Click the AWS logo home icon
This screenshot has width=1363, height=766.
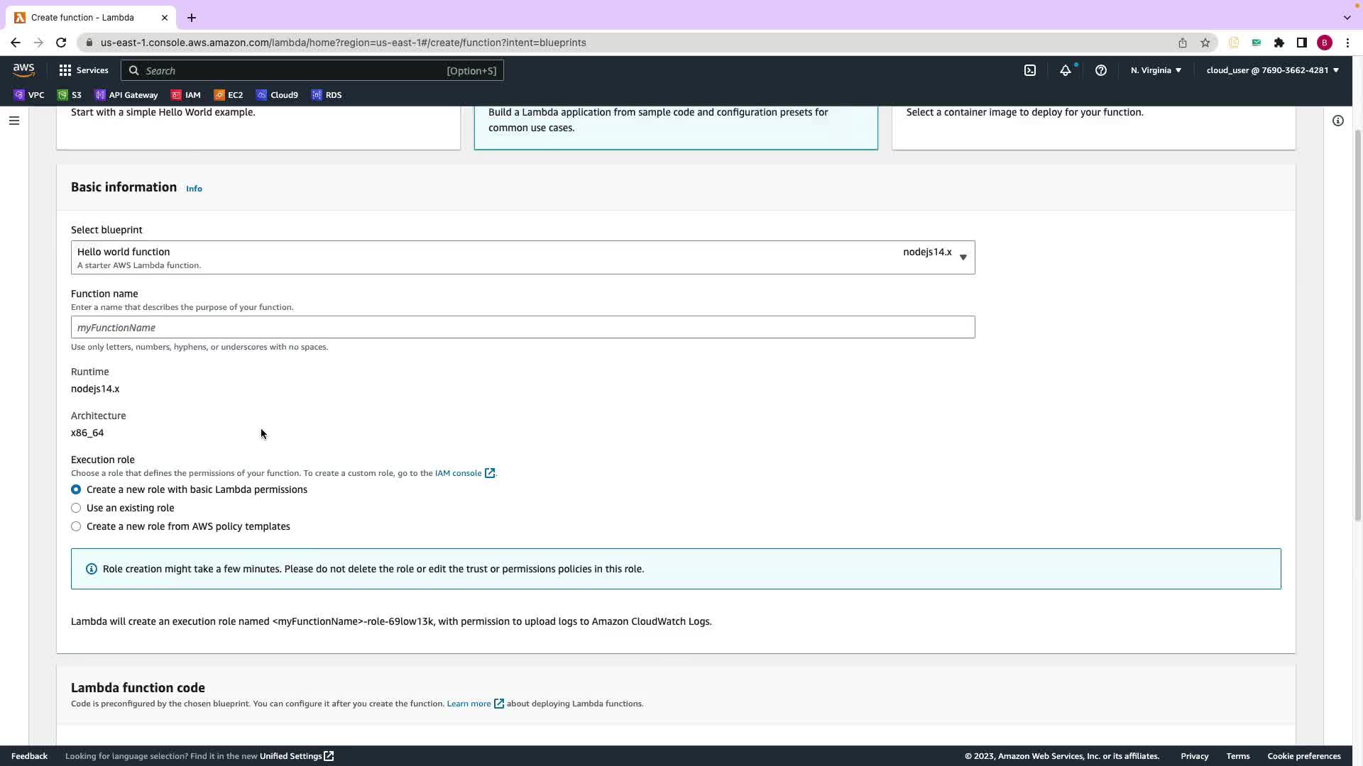coord(23,70)
